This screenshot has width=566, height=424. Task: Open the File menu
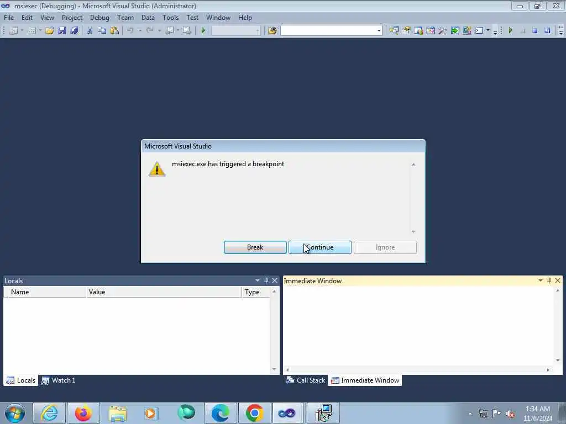[x=9, y=17]
